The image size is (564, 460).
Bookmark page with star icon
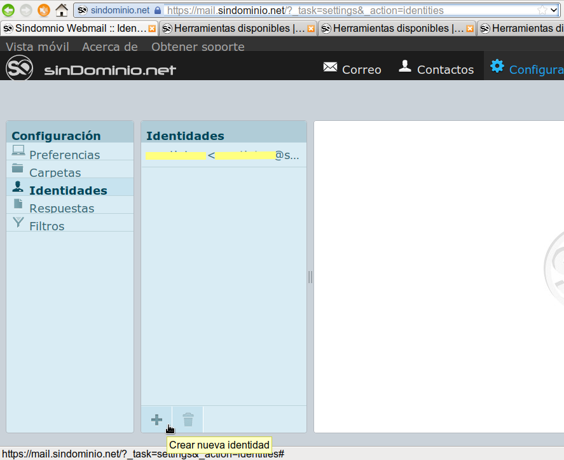point(542,10)
